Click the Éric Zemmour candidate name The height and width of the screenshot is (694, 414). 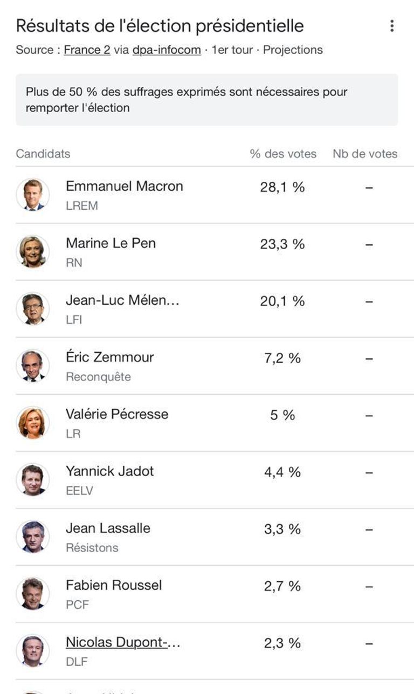click(x=110, y=358)
